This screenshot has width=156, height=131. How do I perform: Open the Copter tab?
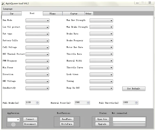[x=74, y=14]
